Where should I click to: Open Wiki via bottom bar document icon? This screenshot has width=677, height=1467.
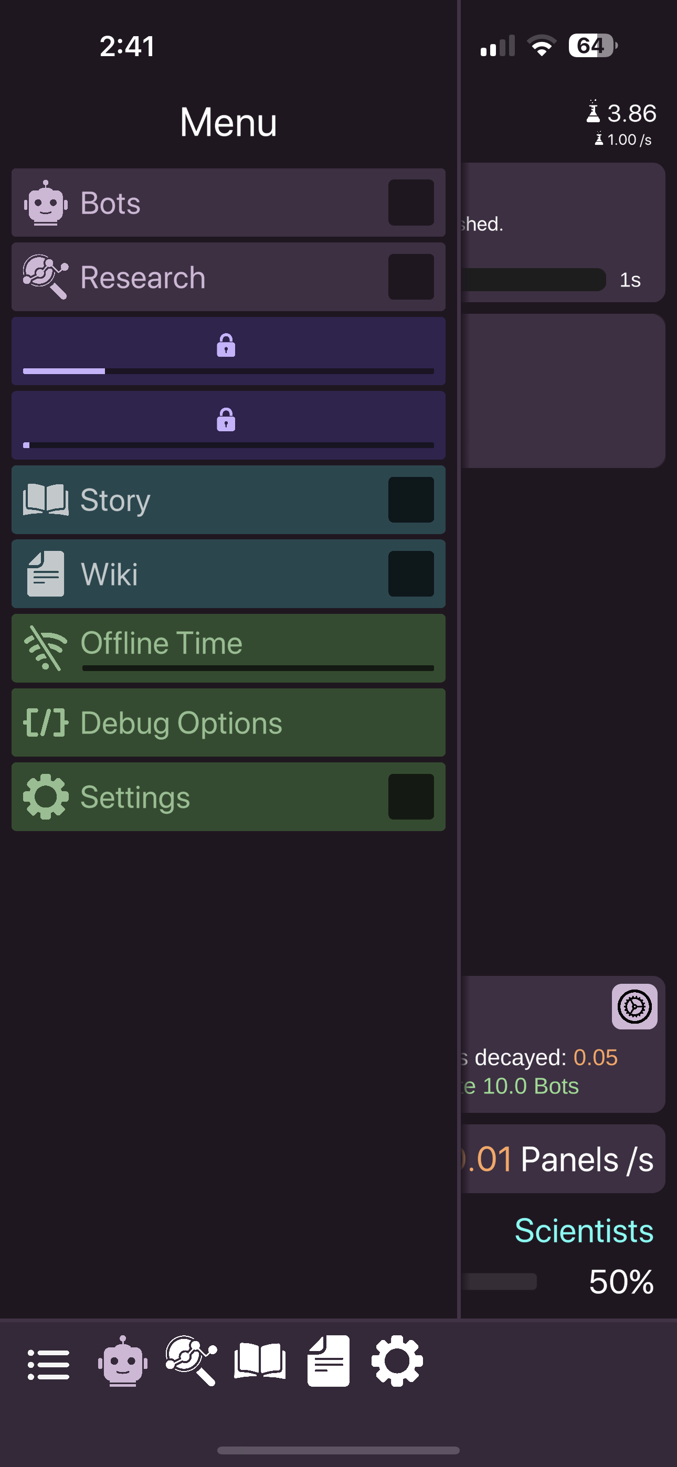click(328, 1361)
